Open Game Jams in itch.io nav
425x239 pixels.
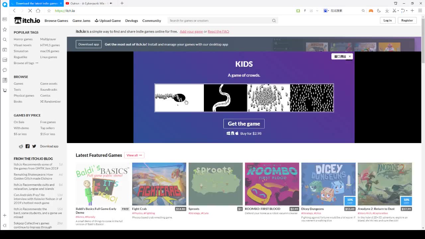[x=81, y=21]
